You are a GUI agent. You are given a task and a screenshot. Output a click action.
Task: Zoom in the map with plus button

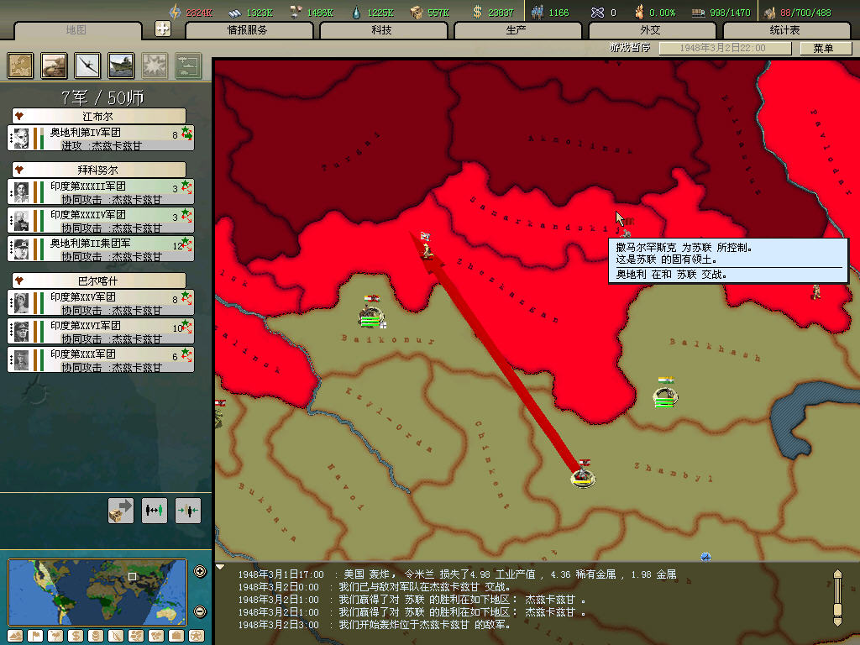coord(200,571)
